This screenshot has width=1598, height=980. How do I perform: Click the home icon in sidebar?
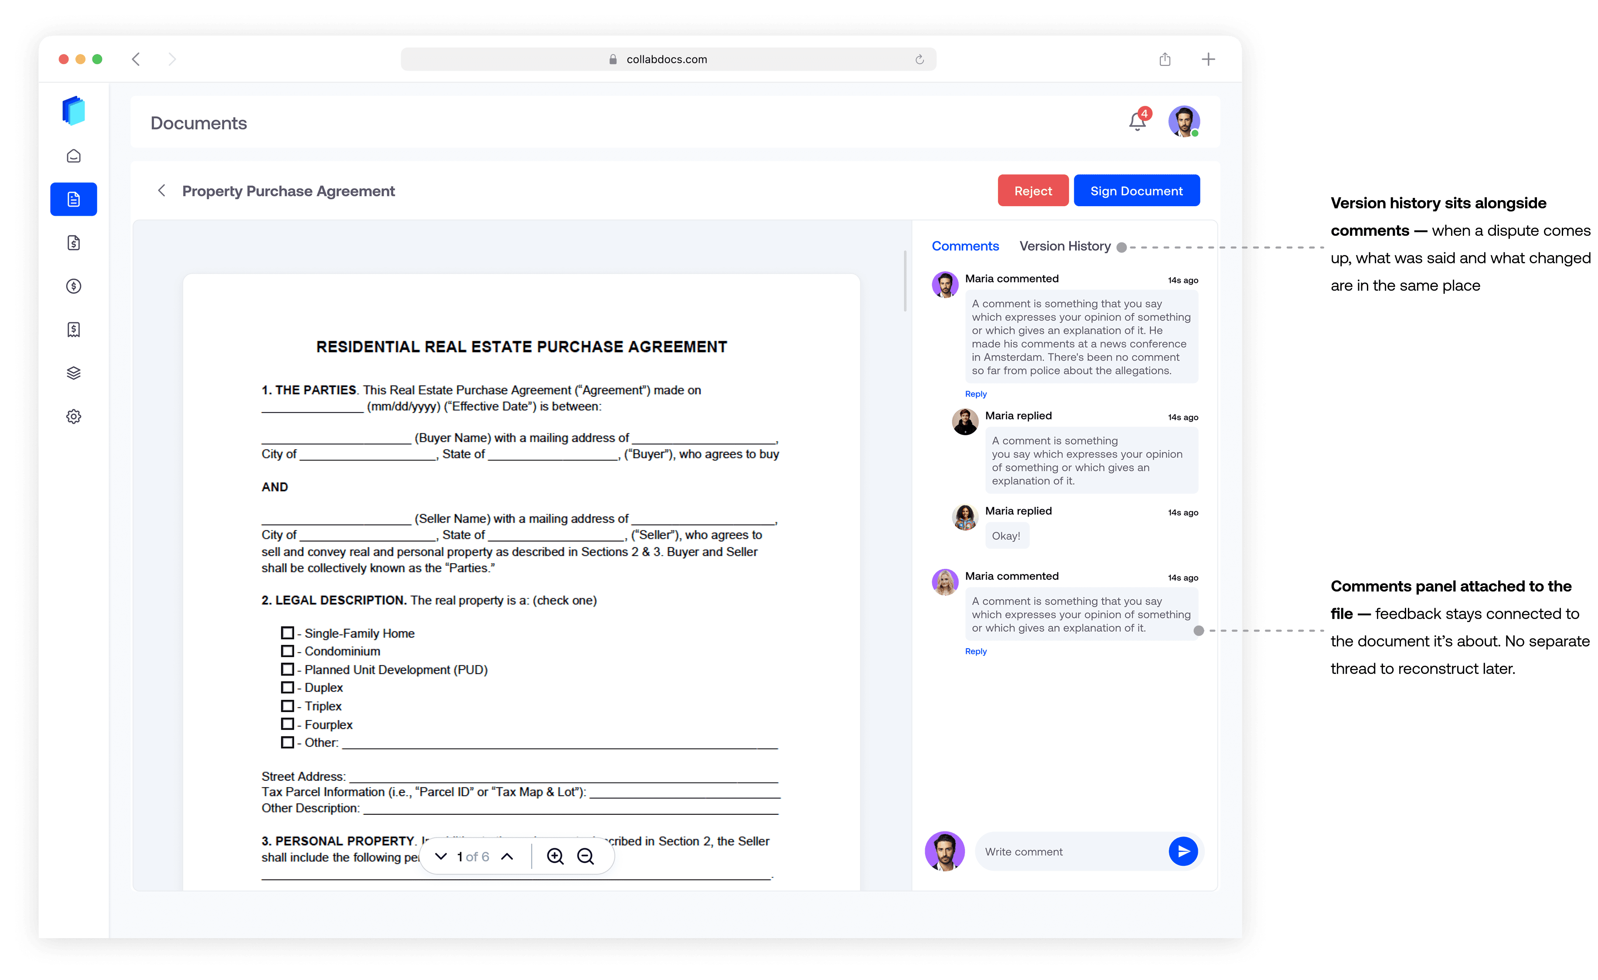click(74, 156)
